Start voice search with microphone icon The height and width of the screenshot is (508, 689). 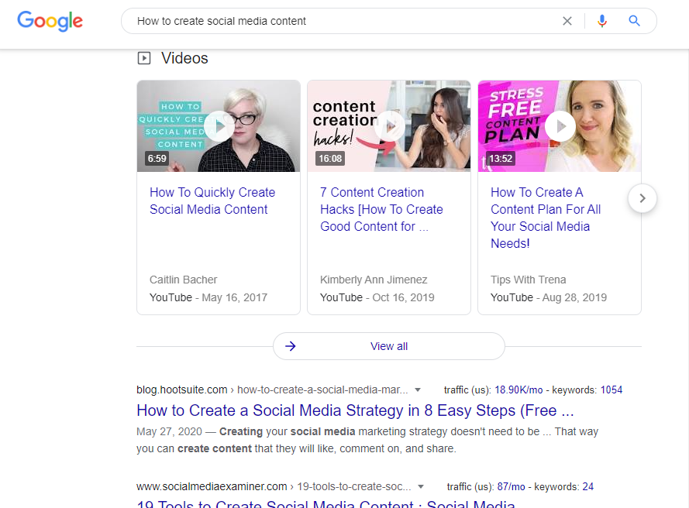[x=602, y=21]
